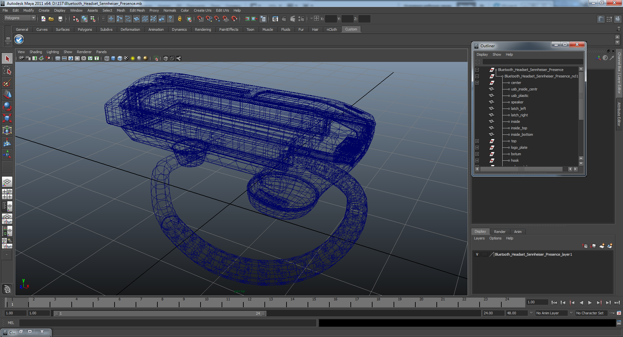Open the viewport Shading menu
The height and width of the screenshot is (337, 623).
[x=36, y=52]
